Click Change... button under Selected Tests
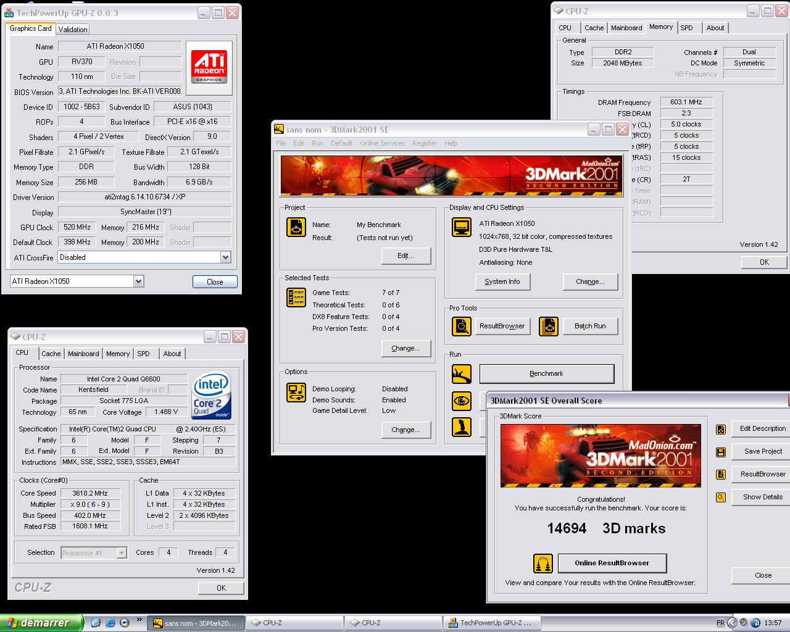This screenshot has width=790, height=632. [x=405, y=348]
